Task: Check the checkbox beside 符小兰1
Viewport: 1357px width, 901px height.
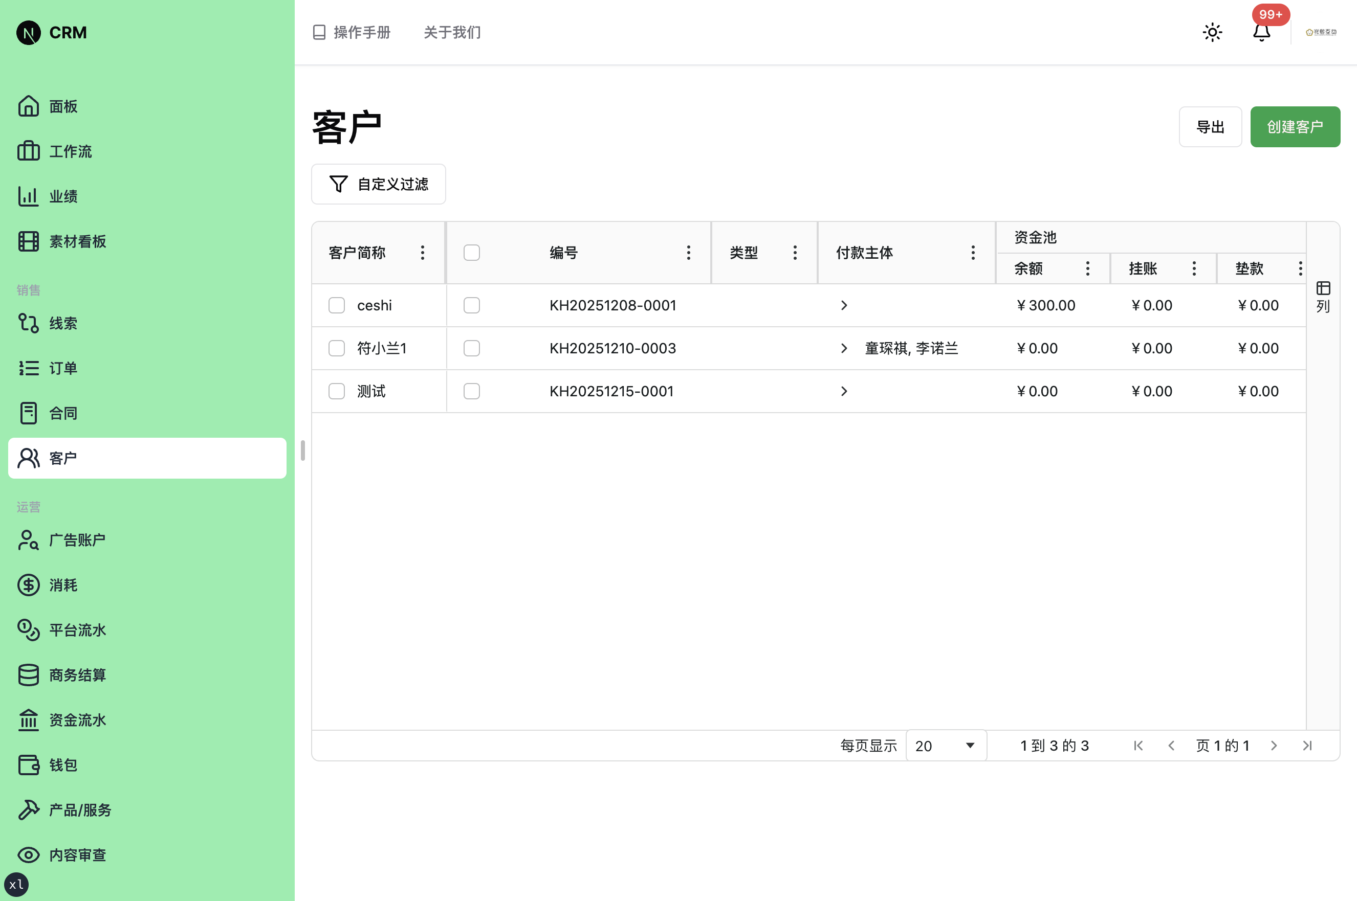Action: coord(337,348)
